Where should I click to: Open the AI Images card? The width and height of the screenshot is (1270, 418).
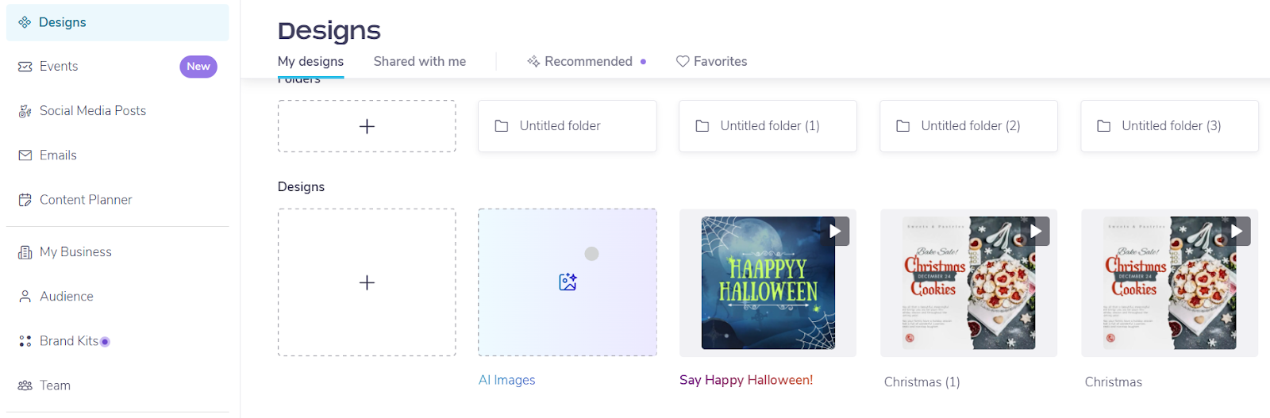568,282
